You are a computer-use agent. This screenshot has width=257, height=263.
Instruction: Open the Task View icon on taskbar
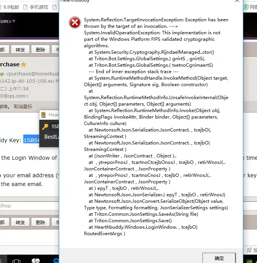[x=16, y=261]
